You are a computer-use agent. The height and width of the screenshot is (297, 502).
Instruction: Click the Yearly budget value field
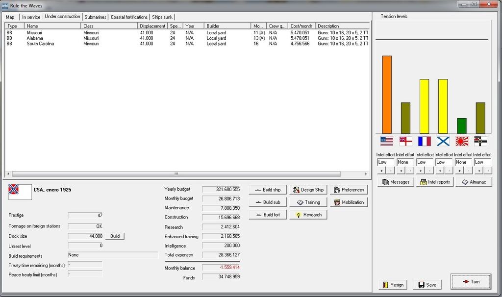[x=221, y=189]
